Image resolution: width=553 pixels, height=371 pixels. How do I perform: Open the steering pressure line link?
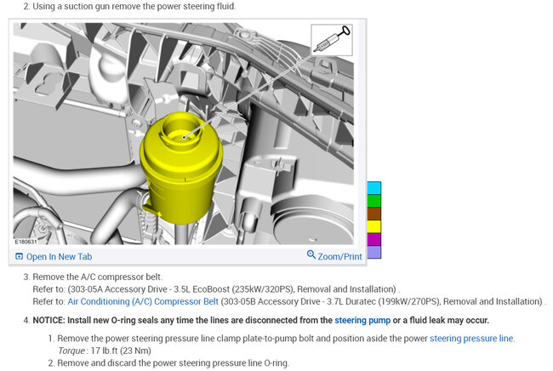pyautogui.click(x=471, y=338)
